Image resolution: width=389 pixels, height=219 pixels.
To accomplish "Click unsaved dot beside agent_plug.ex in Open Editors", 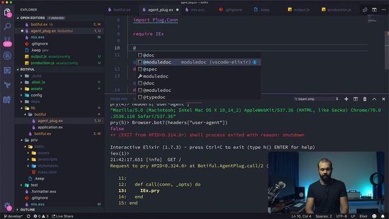I will [x=22, y=31].
